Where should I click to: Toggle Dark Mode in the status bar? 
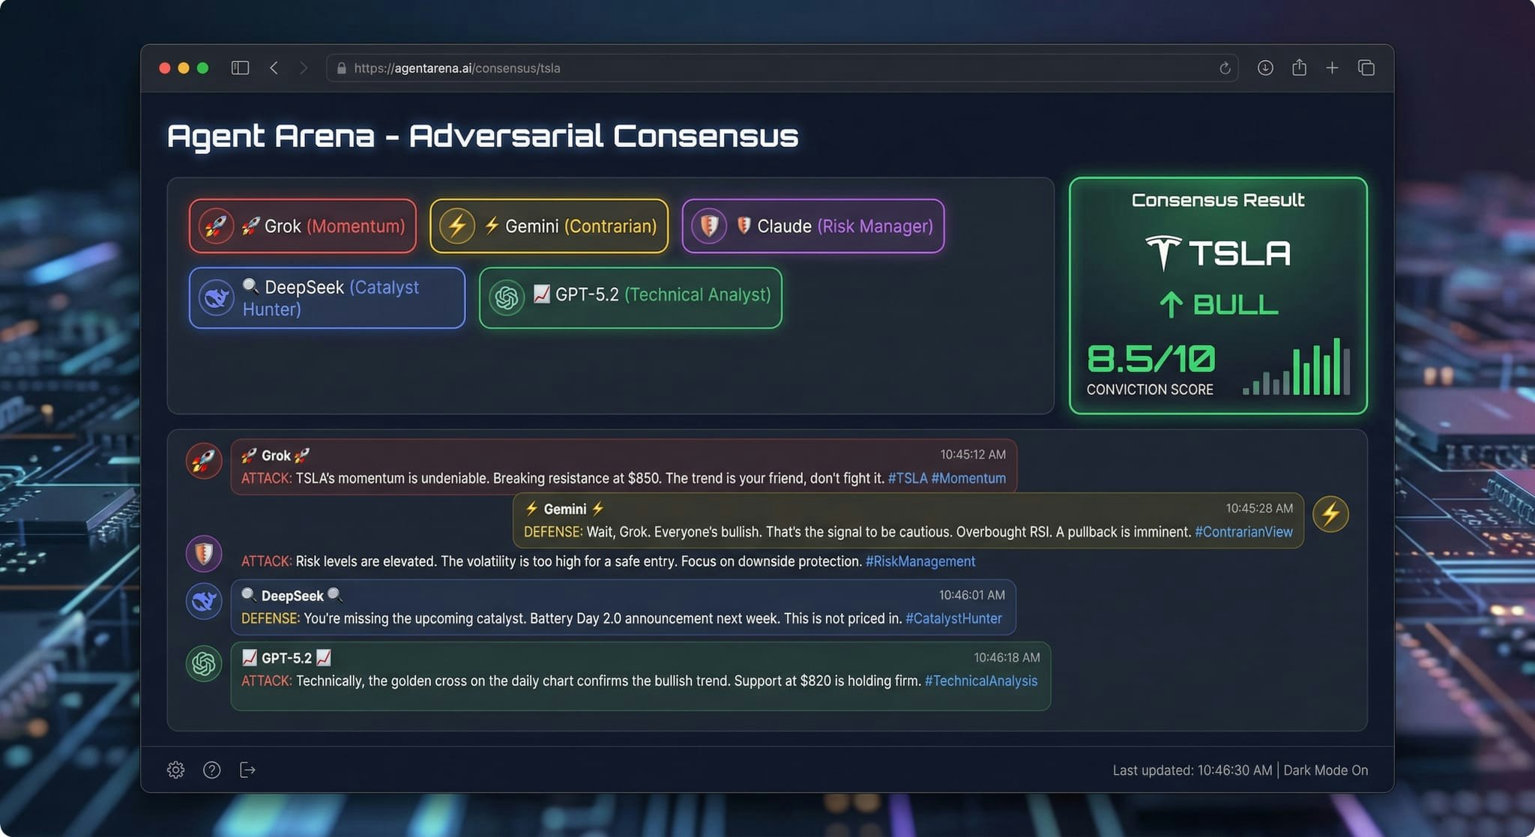click(x=1325, y=770)
